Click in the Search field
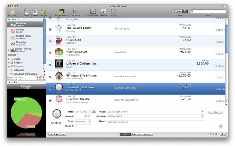This screenshot has height=147, width=235. point(208,11)
